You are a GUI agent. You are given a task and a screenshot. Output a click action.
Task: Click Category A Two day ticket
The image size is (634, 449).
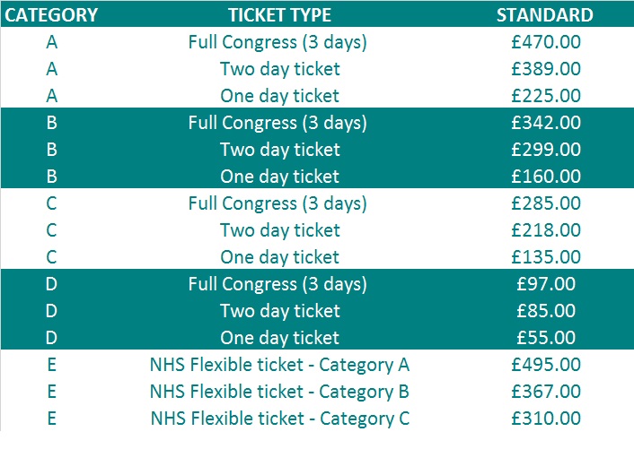point(280,69)
